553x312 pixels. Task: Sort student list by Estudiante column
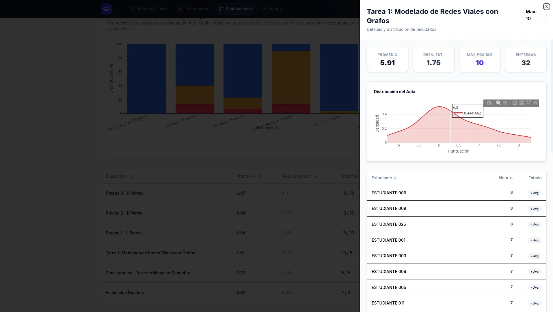pyautogui.click(x=384, y=178)
